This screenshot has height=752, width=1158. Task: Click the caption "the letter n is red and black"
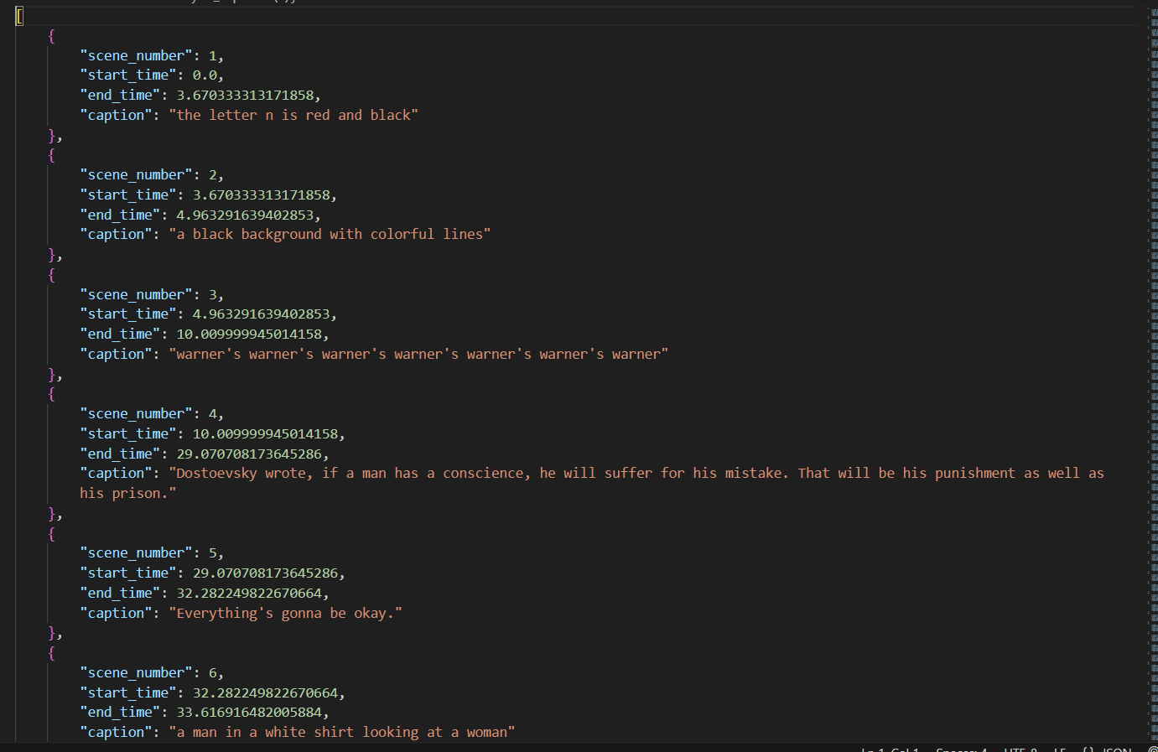[293, 115]
